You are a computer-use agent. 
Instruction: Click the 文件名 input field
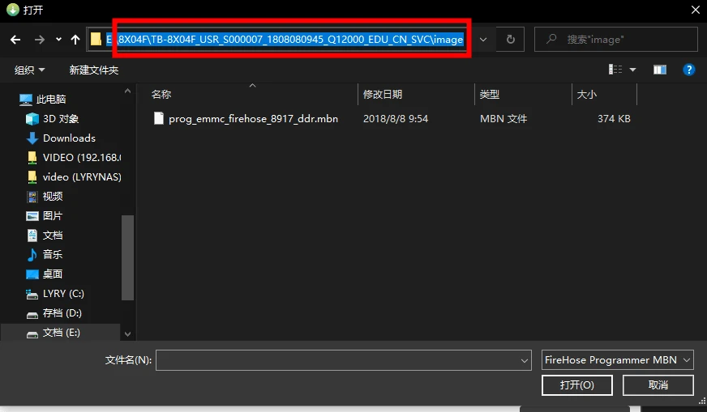(x=337, y=360)
